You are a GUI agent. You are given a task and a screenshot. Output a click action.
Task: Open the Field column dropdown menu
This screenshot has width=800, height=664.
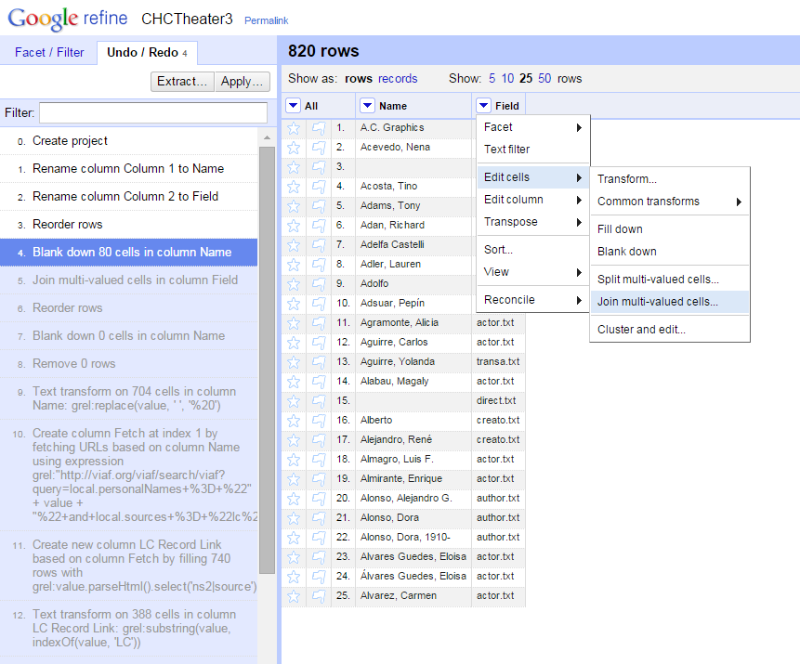click(484, 106)
